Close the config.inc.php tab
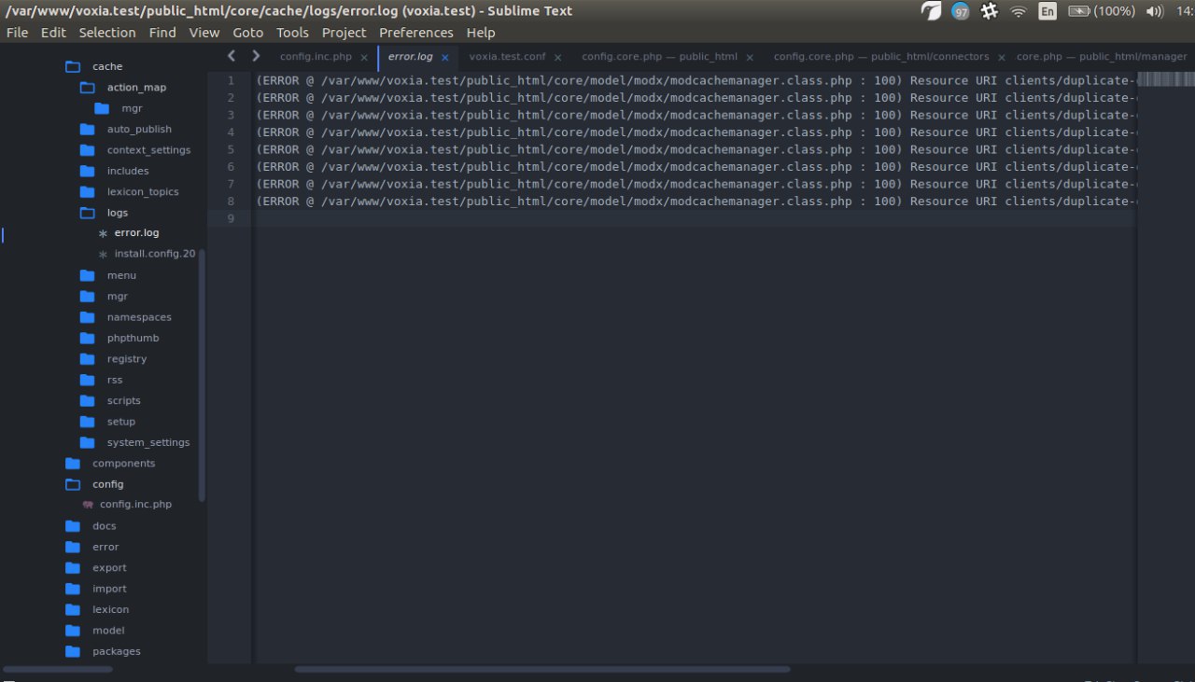 (x=364, y=58)
